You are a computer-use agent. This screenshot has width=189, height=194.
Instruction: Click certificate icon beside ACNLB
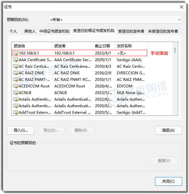pyautogui.click(x=16, y=93)
